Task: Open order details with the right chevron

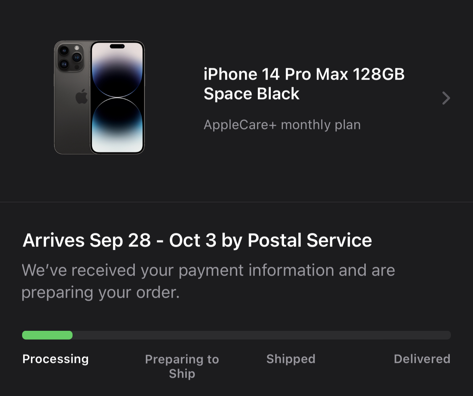Action: point(446,98)
